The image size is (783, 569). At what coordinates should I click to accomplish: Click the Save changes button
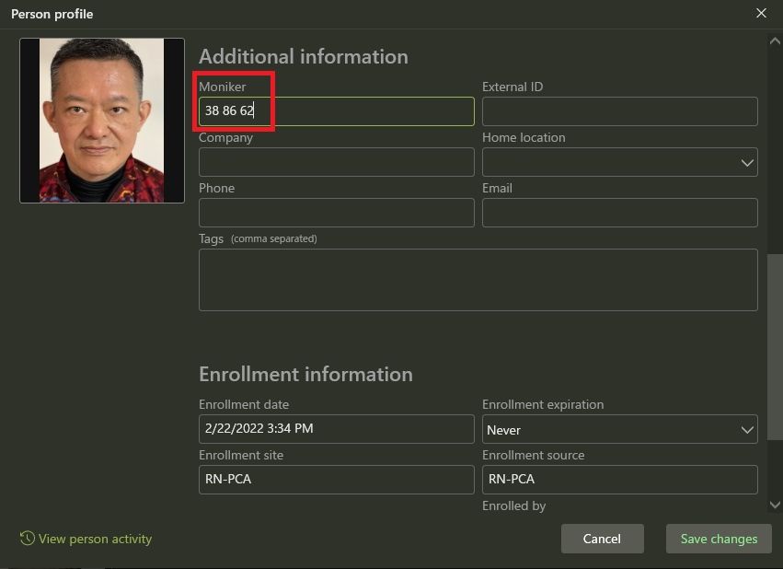coord(719,539)
